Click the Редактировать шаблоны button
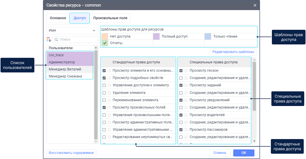The width and height of the screenshot is (306, 159). tap(233, 52)
